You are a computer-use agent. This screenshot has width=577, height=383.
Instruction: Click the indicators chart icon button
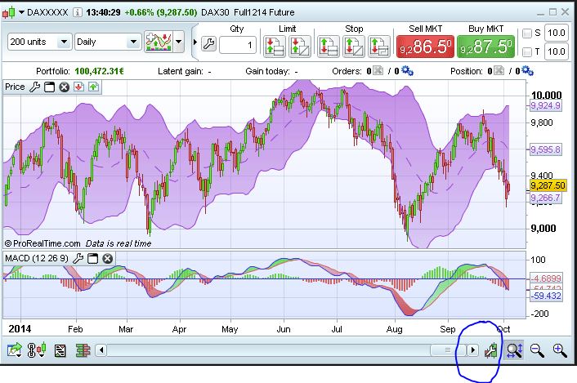[159, 42]
